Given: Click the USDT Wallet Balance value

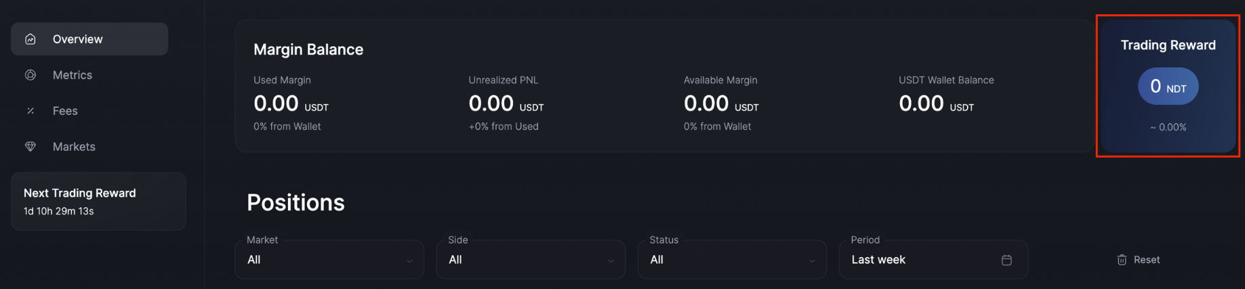Looking at the screenshot, I should 921,104.
